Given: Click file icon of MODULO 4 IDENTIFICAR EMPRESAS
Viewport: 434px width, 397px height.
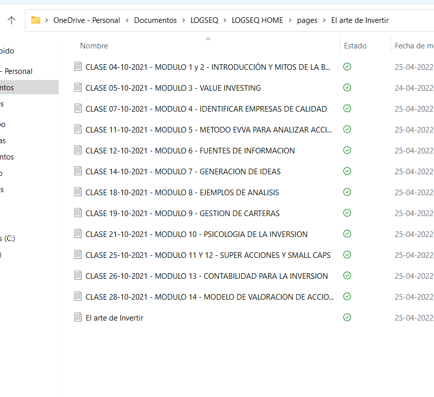Looking at the screenshot, I should (x=78, y=108).
